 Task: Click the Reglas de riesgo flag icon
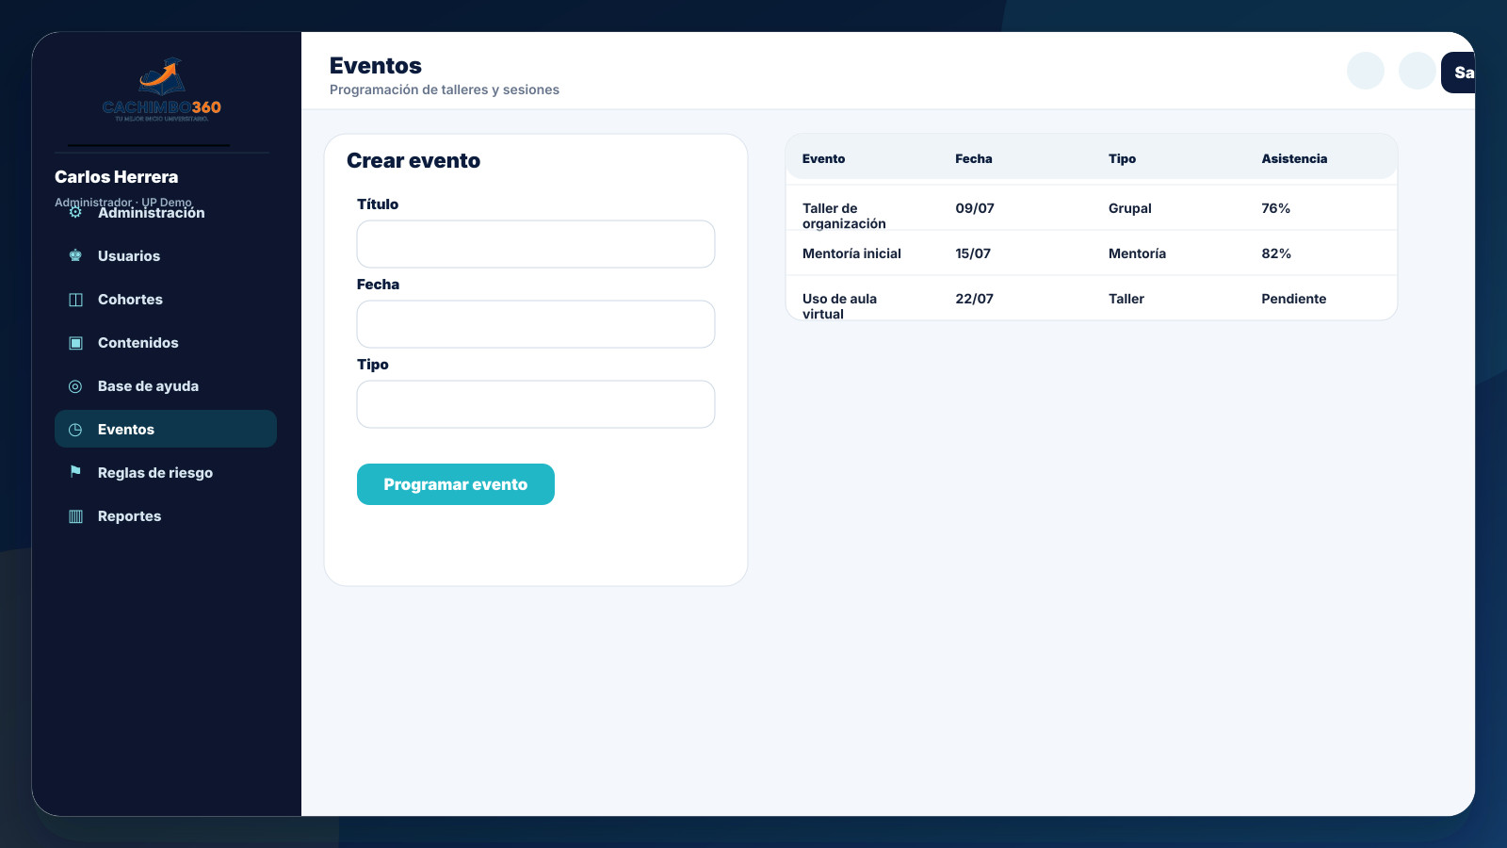pyautogui.click(x=75, y=472)
